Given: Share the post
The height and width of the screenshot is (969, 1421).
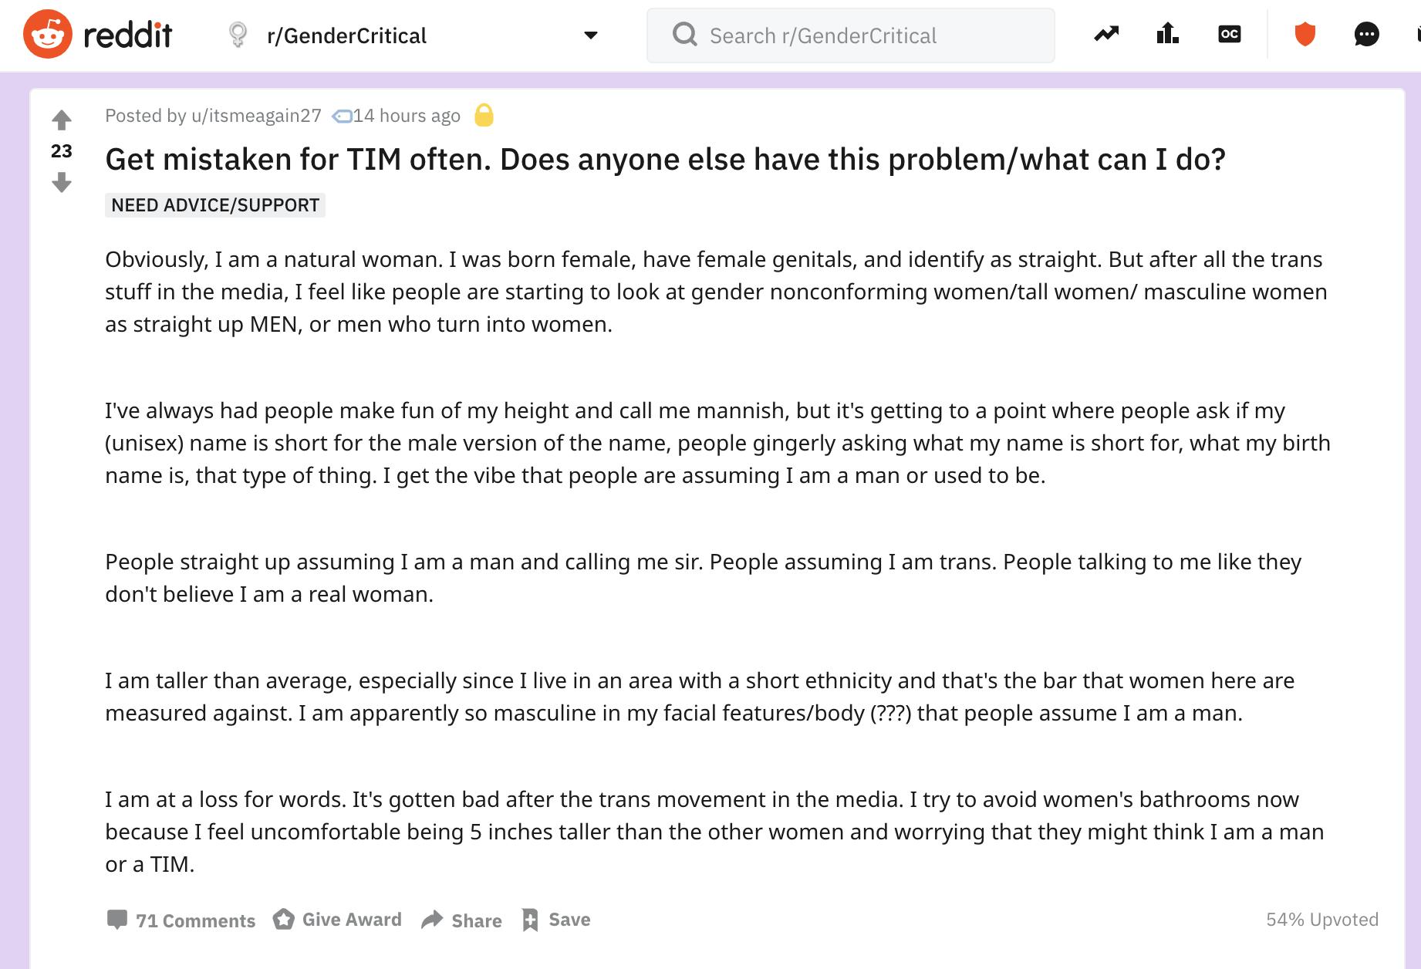Looking at the screenshot, I should click(462, 920).
